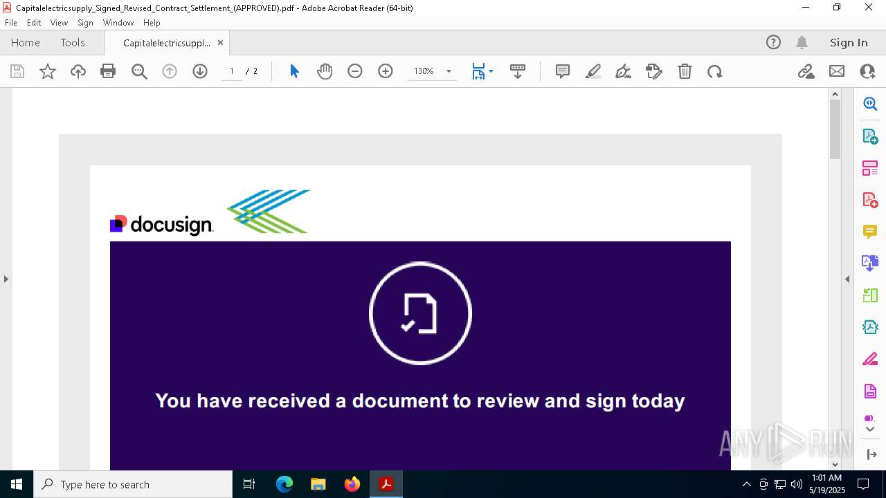
Task: Click the Save file icon
Action: tap(17, 71)
